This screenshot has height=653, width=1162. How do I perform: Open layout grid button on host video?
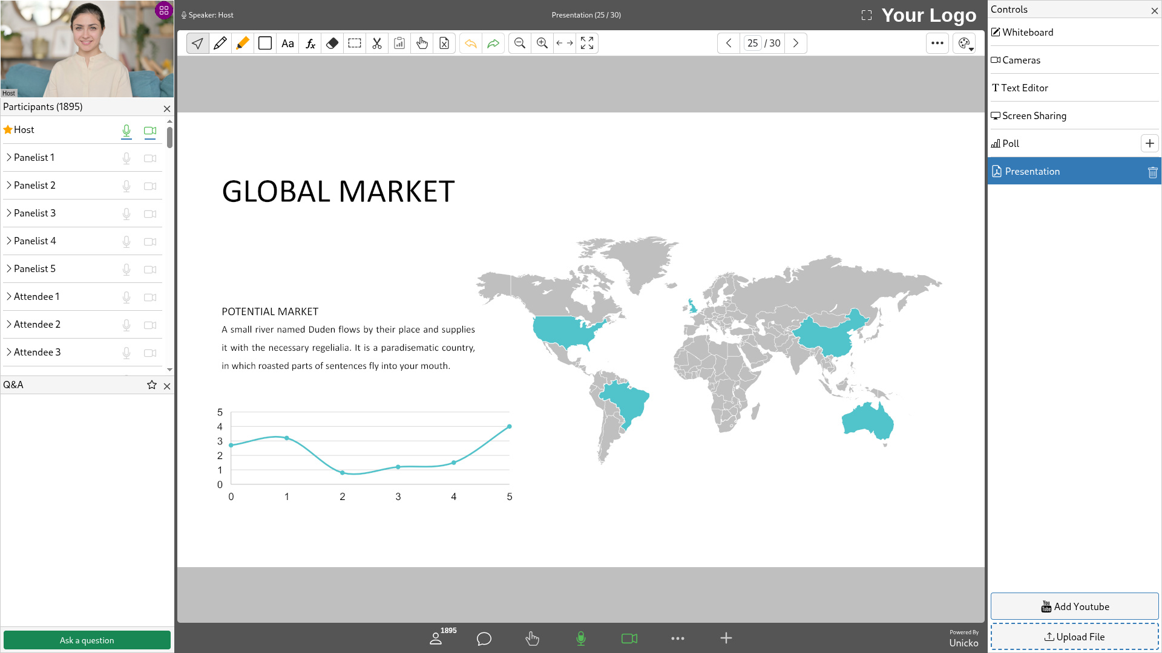[164, 10]
